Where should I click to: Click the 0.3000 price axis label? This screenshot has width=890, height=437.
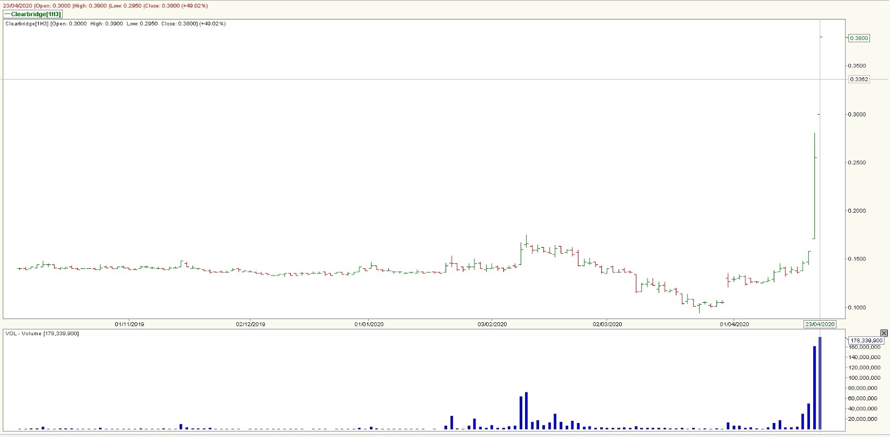click(857, 114)
